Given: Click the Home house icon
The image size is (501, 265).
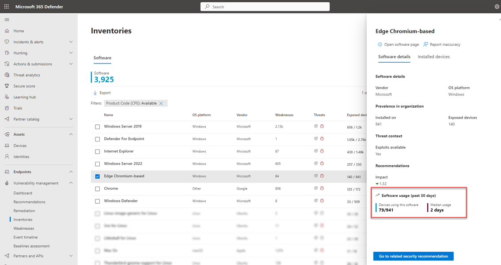Looking at the screenshot, I should click(7, 31).
